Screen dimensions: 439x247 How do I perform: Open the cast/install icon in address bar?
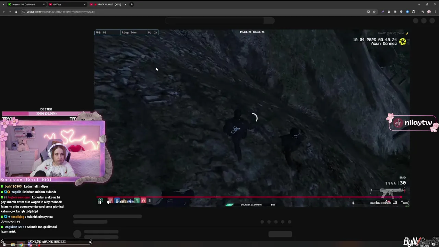pos(369,12)
